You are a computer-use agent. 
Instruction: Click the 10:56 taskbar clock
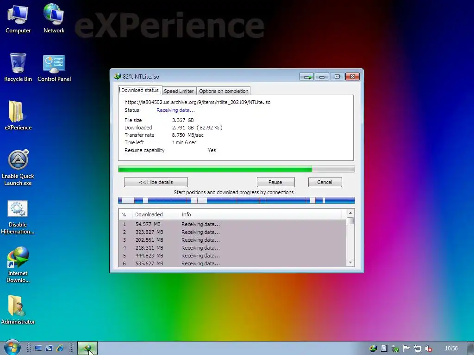point(451,349)
